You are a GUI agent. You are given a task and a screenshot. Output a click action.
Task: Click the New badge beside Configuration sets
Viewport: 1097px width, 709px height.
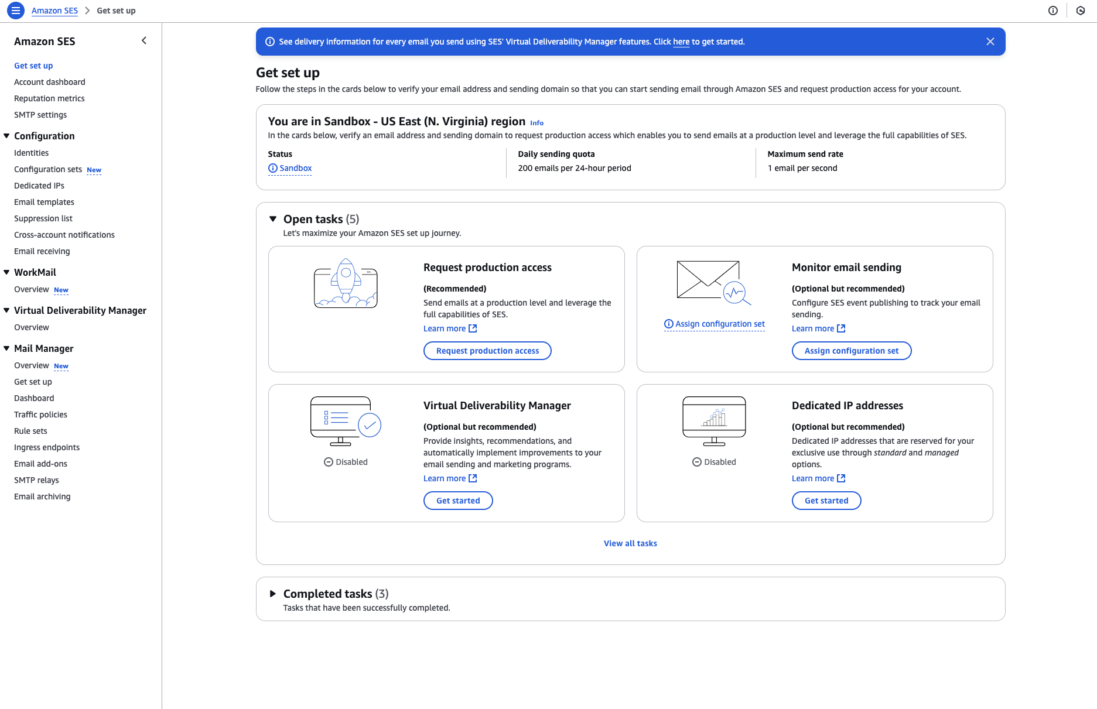[x=94, y=170]
